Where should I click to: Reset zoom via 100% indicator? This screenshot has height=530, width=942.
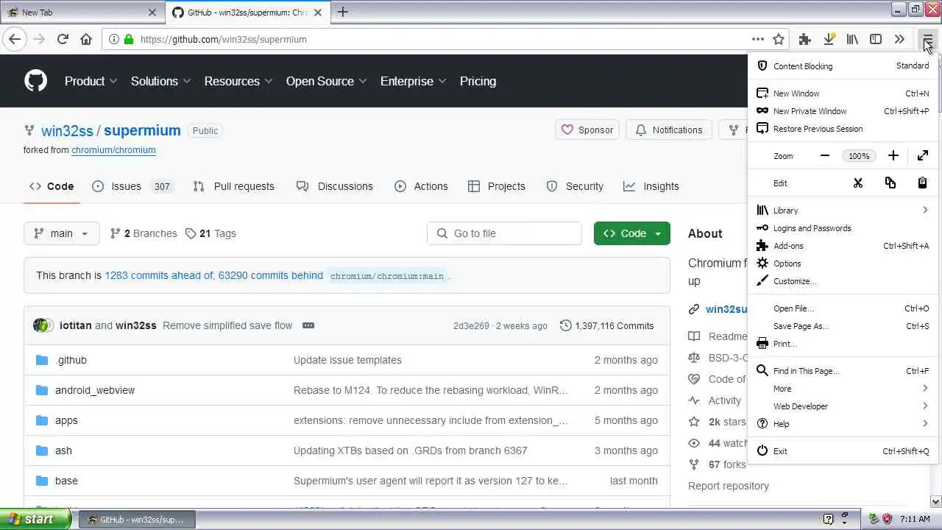859,155
